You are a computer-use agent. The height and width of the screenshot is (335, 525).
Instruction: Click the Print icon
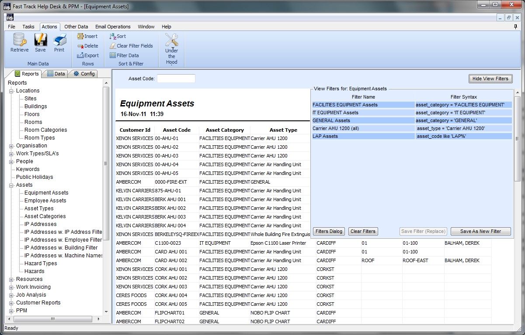pos(59,40)
